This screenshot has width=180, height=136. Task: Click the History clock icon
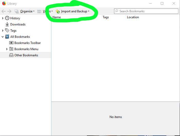(7, 18)
